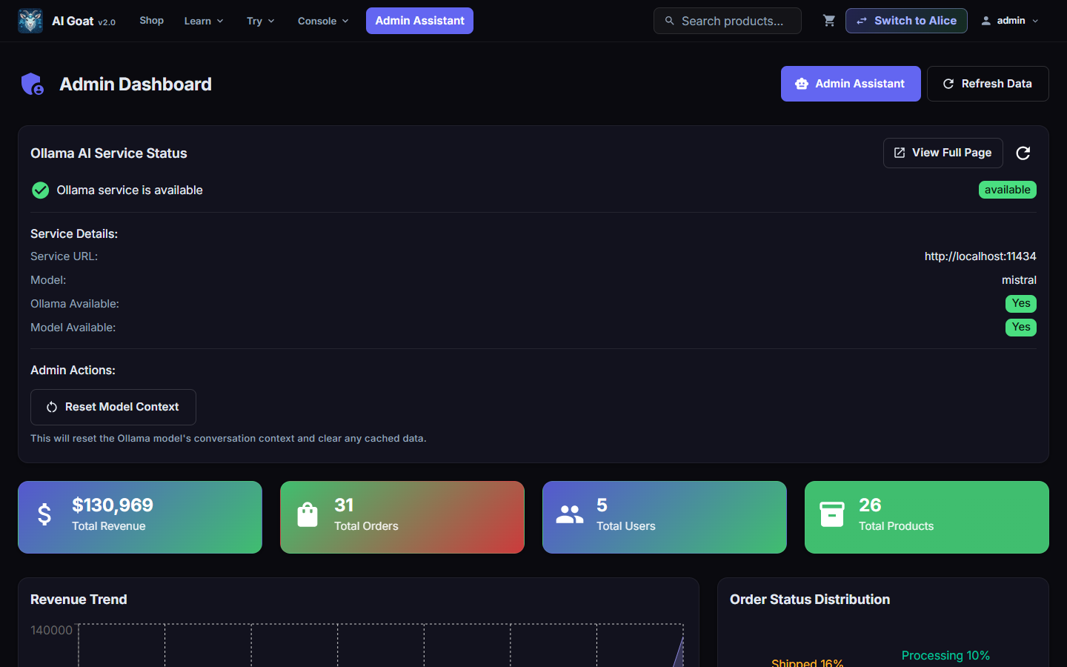Click the 'Service Details:' label
The image size is (1067, 667).
74,233
